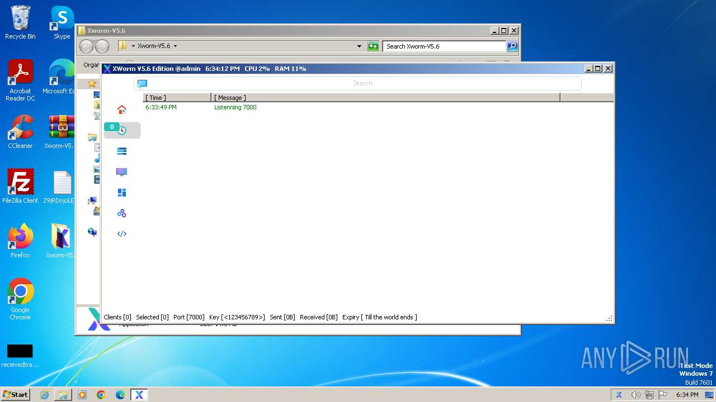
Task: Open Chrome from taskbar
Action: pos(101,395)
